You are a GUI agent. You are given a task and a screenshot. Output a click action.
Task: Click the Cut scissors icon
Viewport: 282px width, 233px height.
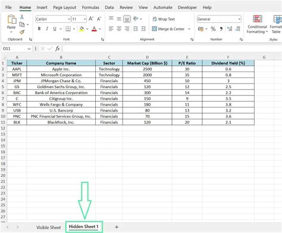[22, 17]
